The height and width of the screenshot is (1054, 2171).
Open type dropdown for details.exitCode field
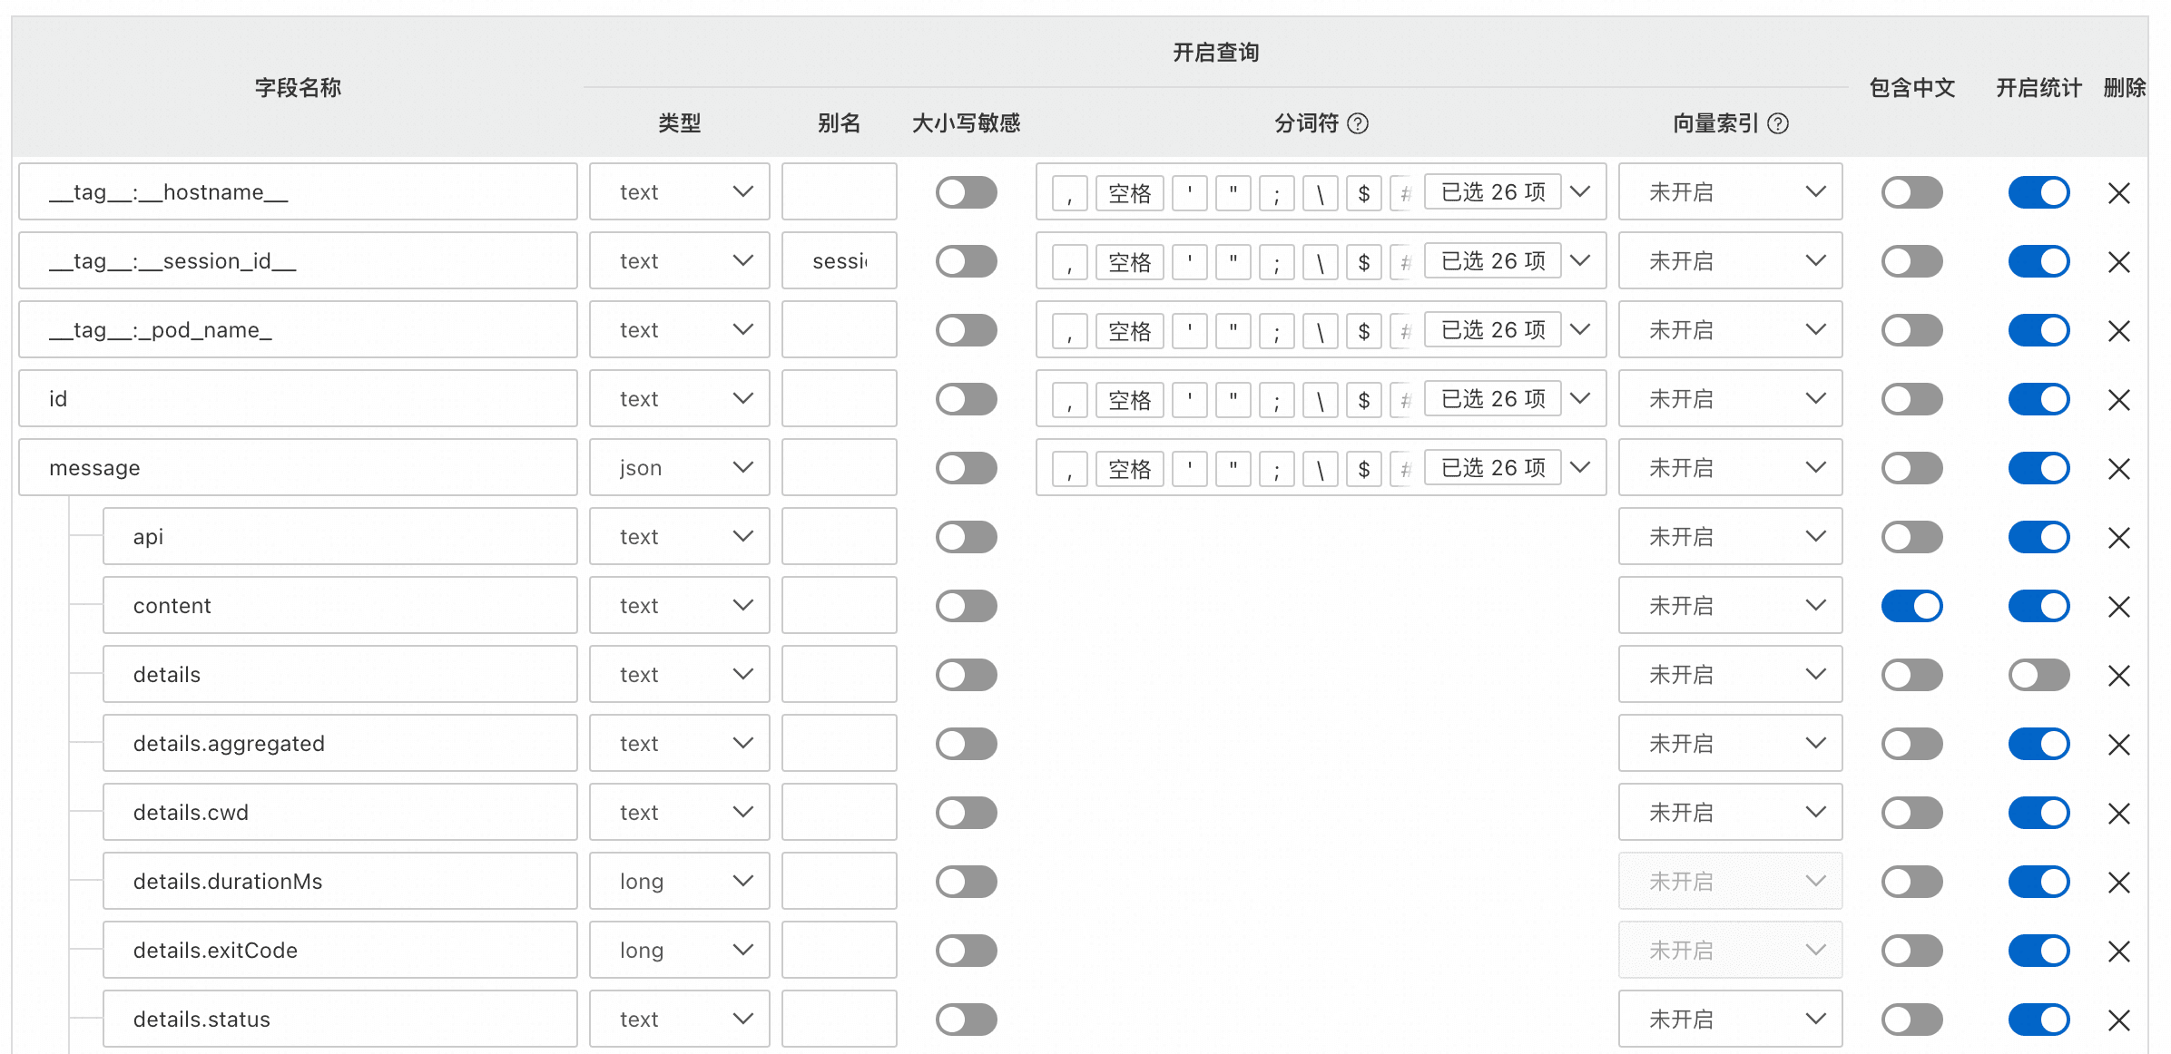coord(679,951)
